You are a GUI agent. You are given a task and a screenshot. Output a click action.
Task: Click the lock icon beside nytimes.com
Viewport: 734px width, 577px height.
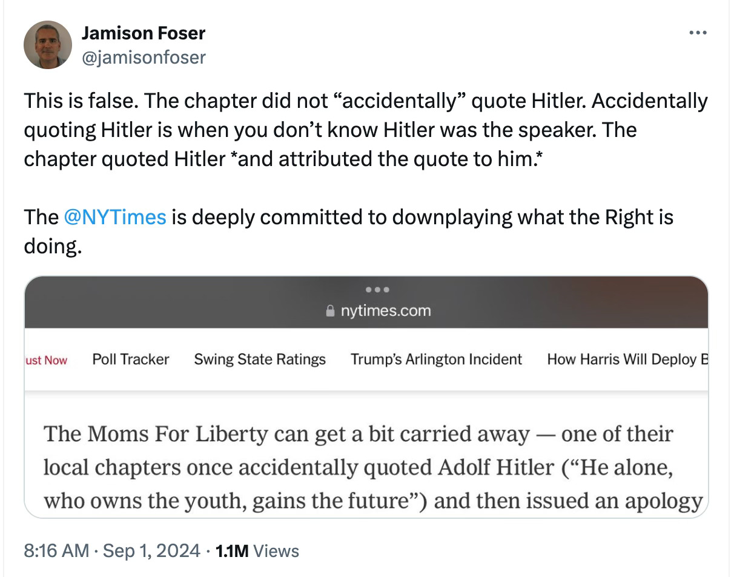[330, 312]
